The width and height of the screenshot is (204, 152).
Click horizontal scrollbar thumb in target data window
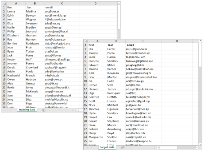168,147
